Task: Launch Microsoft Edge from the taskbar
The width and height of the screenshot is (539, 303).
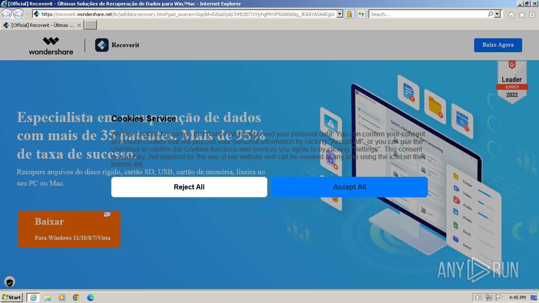Action: click(91, 298)
